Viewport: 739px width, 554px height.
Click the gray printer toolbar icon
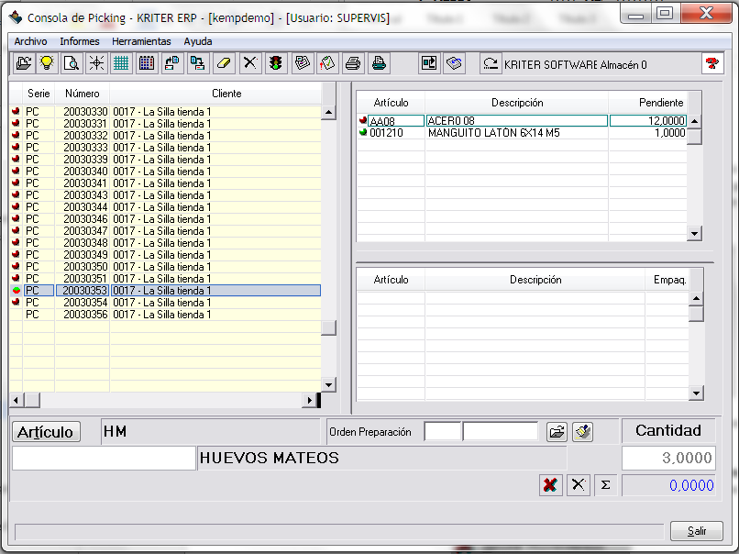click(x=353, y=63)
